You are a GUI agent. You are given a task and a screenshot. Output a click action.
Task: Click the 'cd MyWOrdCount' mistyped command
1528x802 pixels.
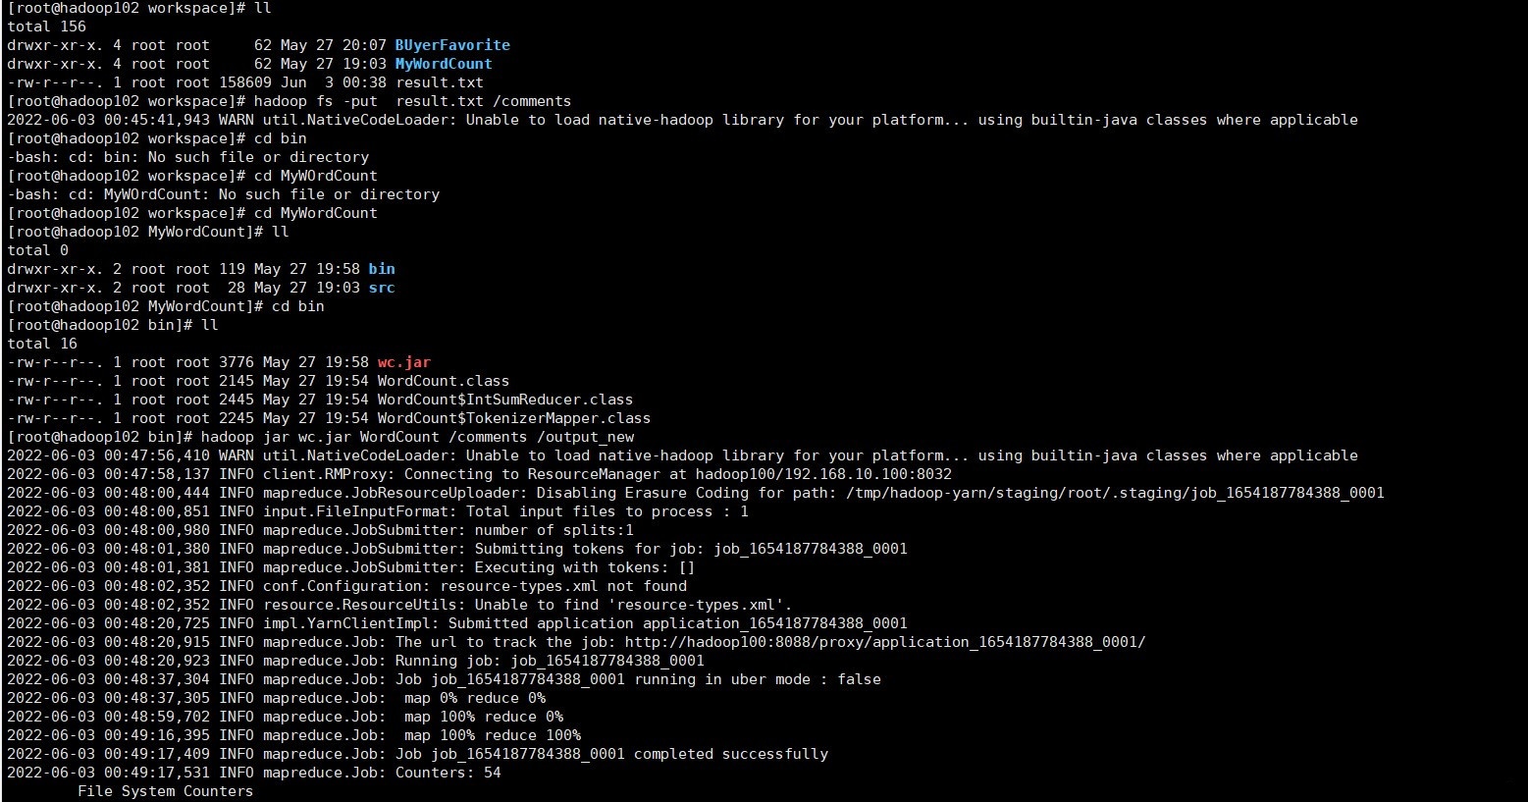pos(315,176)
